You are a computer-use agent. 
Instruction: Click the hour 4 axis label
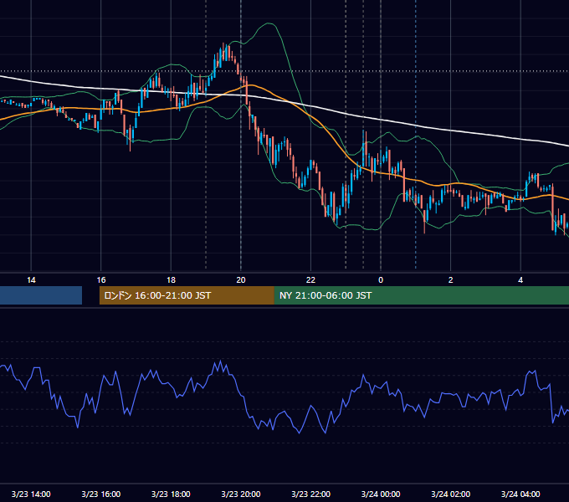(x=520, y=280)
